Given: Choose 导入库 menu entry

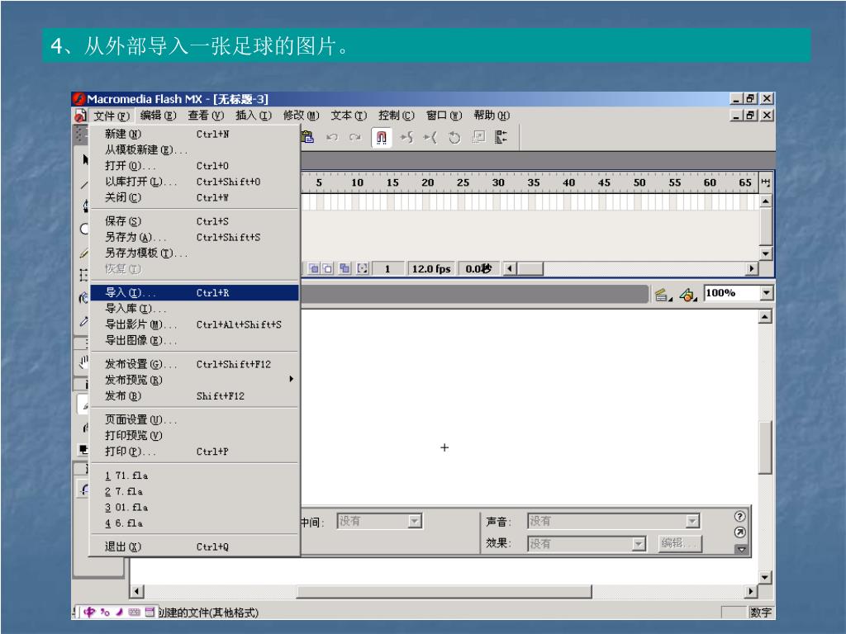Looking at the screenshot, I should [x=195, y=309].
